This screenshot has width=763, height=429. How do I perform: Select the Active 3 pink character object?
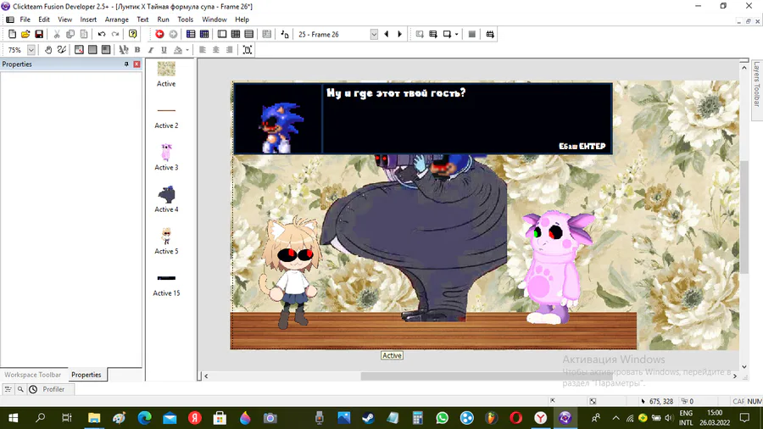[x=166, y=153]
